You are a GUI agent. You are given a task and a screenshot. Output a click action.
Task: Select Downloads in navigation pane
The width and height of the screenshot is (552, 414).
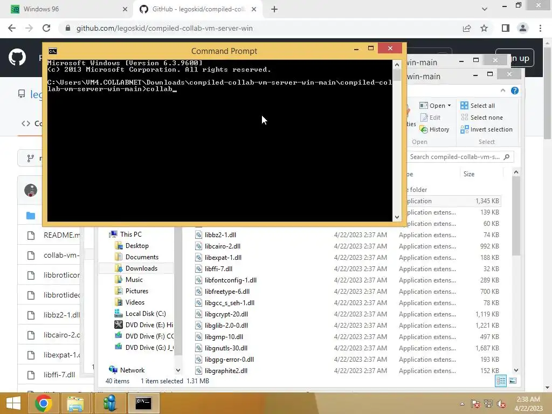click(141, 268)
